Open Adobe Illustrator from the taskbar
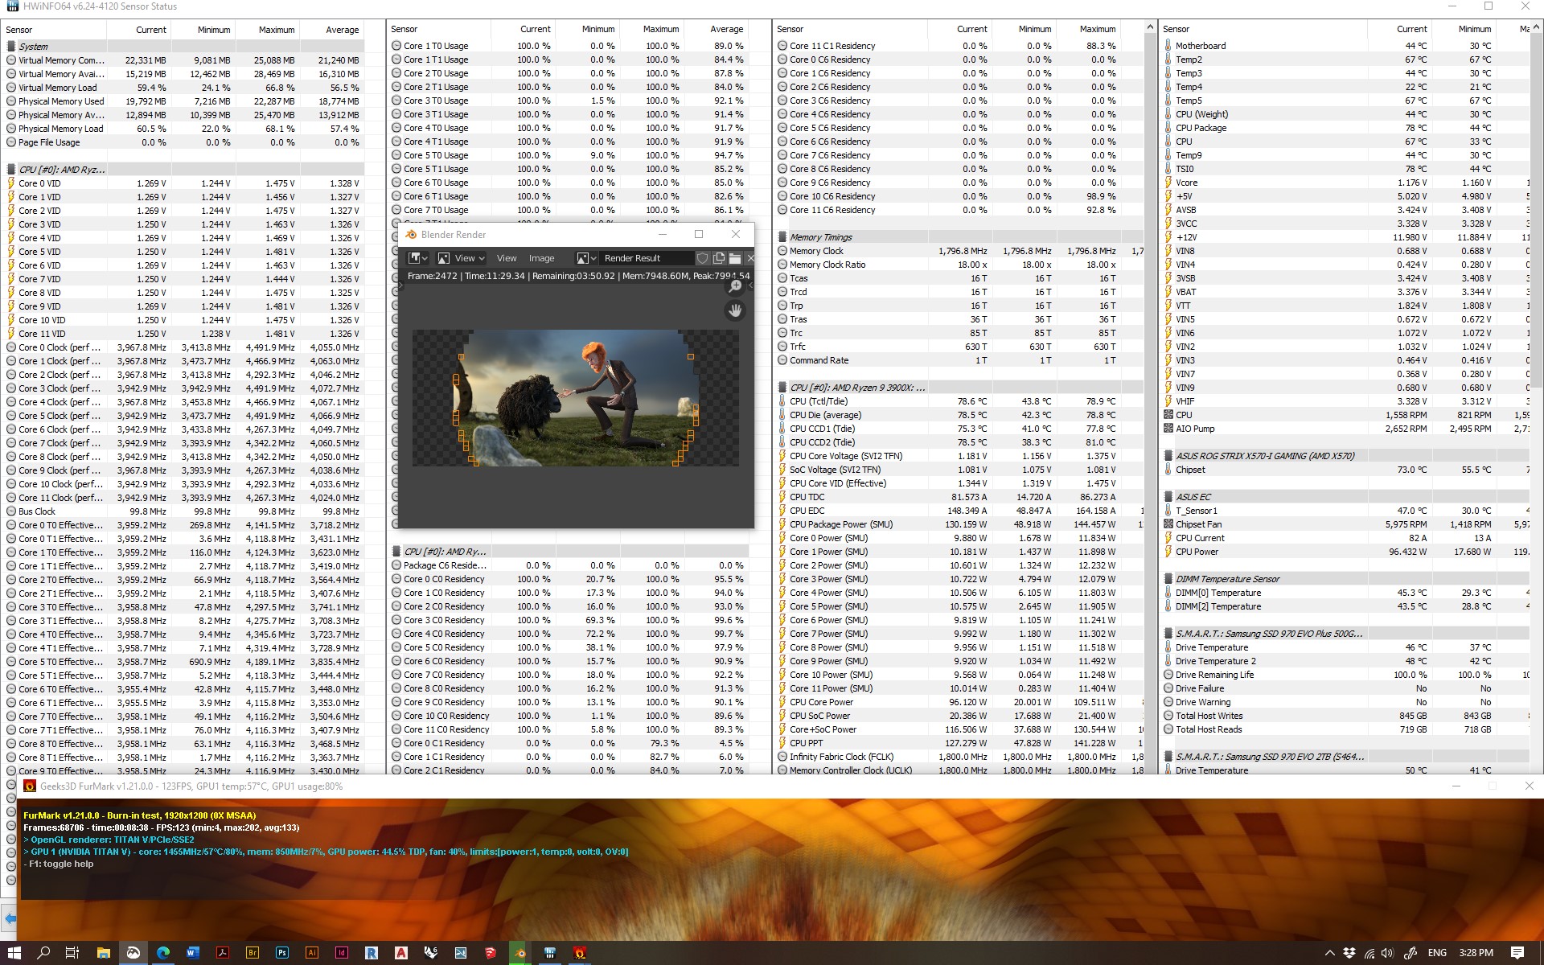The width and height of the screenshot is (1544, 965). click(311, 953)
